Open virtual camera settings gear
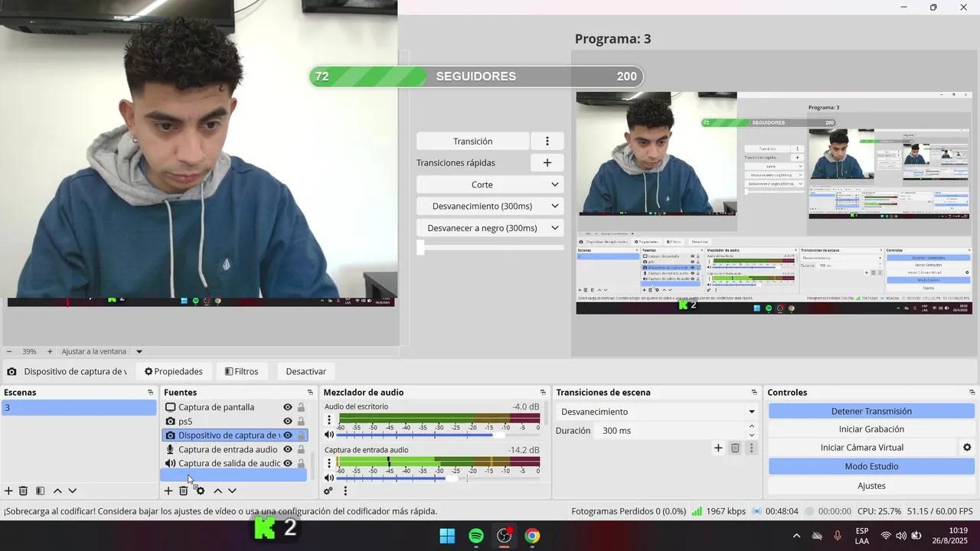 tap(967, 448)
